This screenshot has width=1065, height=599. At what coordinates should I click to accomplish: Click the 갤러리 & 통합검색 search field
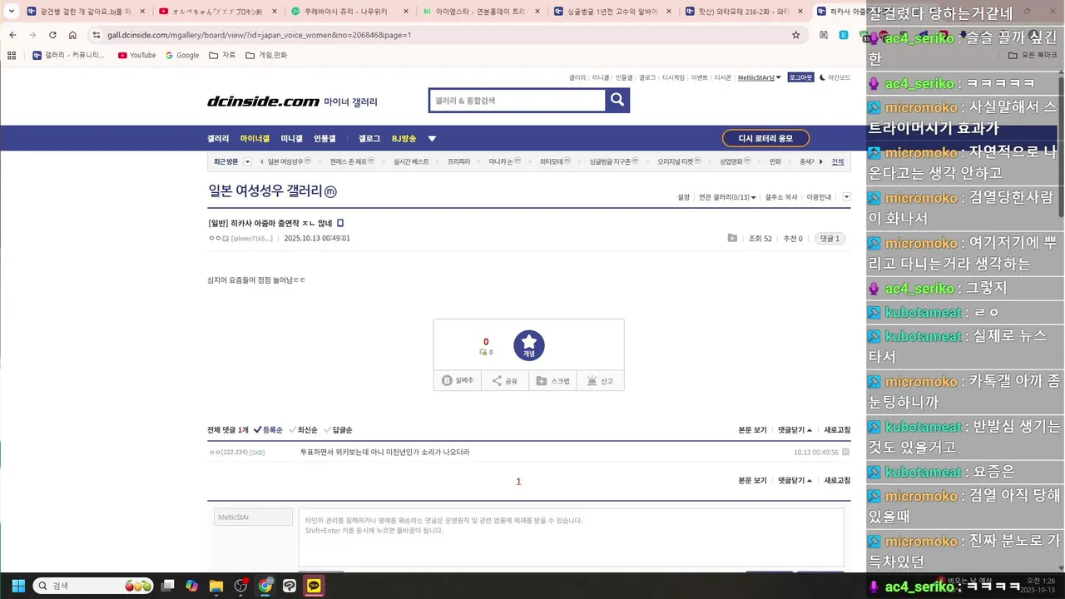(517, 100)
